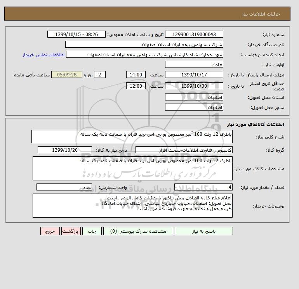Click the شرح کلی نیاز text box
The image size is (299, 289).
[x=132, y=137]
